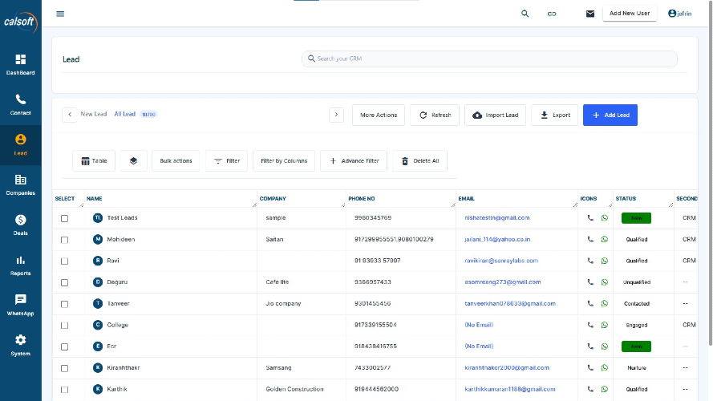Click the top bar search icon

pyautogui.click(x=525, y=14)
